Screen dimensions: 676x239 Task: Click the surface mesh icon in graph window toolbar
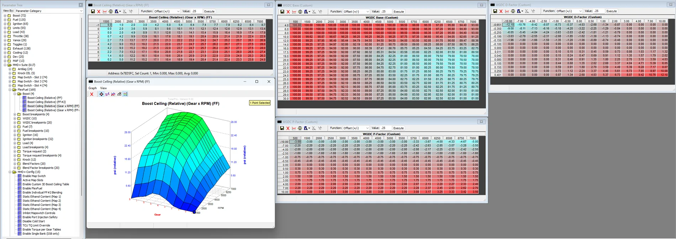pos(119,94)
